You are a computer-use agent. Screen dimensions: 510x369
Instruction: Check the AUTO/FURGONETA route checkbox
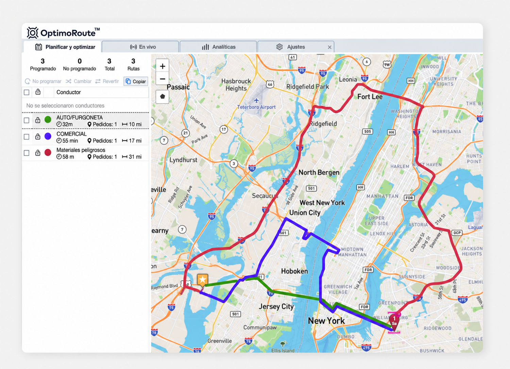27,120
